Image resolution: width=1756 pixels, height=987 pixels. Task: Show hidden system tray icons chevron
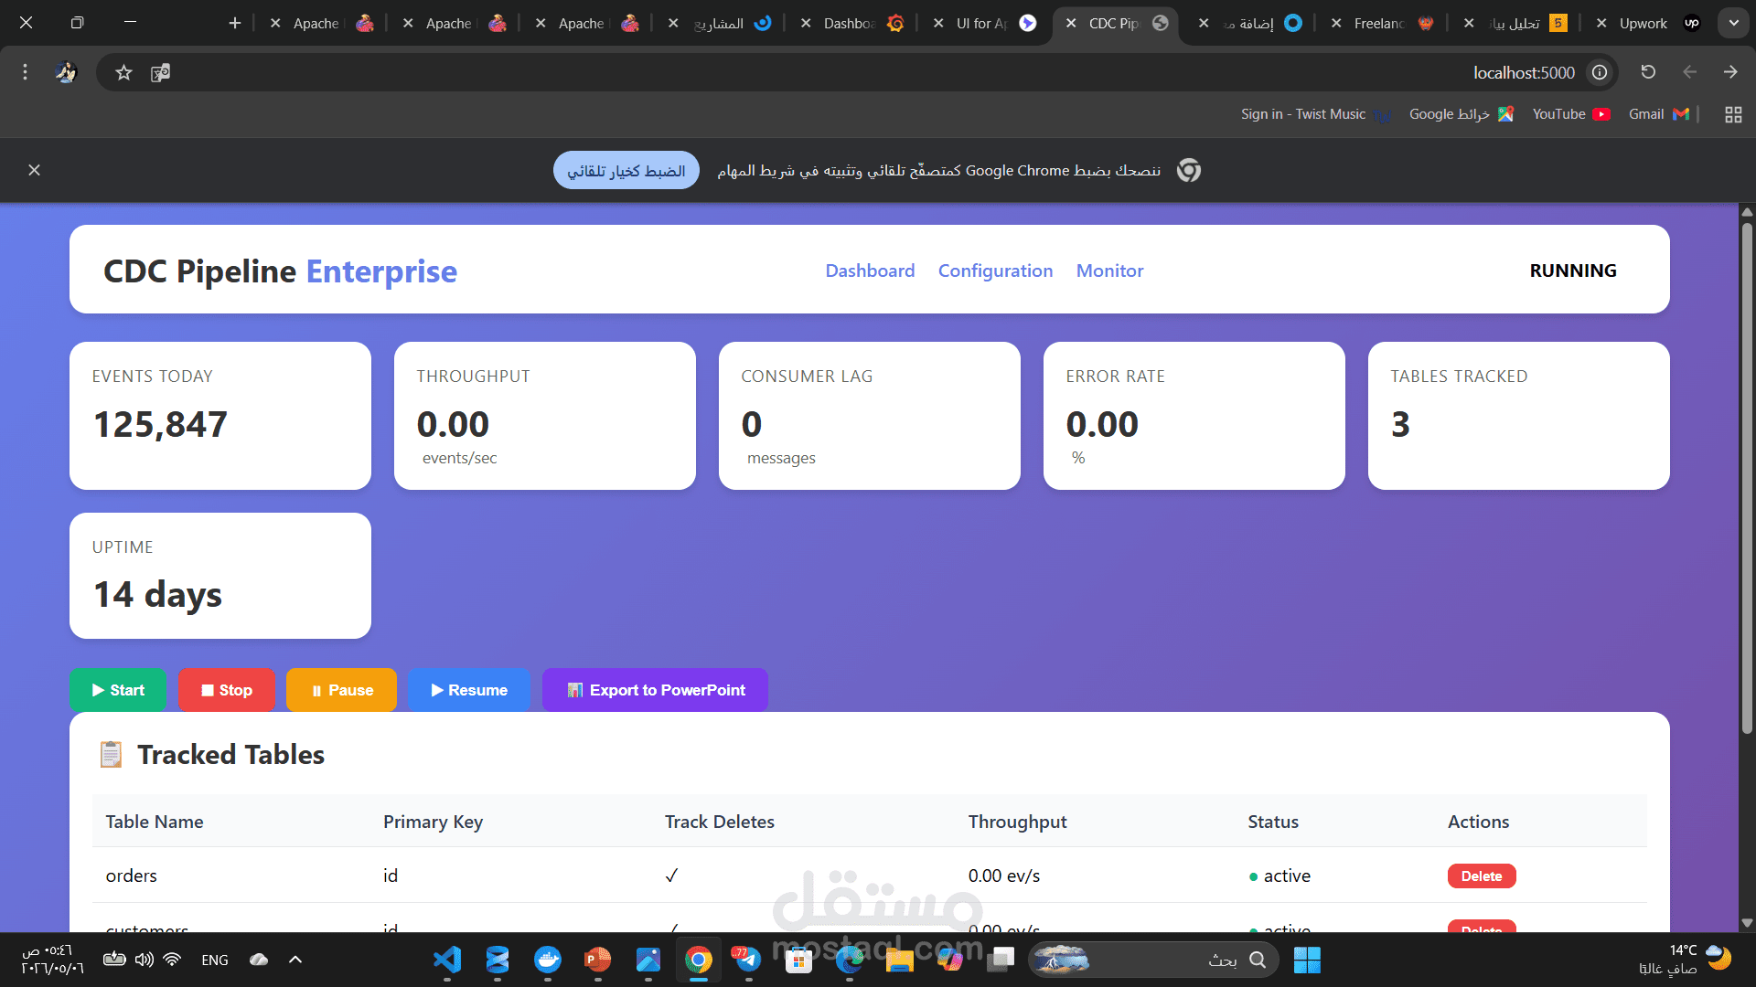pyautogui.click(x=294, y=960)
